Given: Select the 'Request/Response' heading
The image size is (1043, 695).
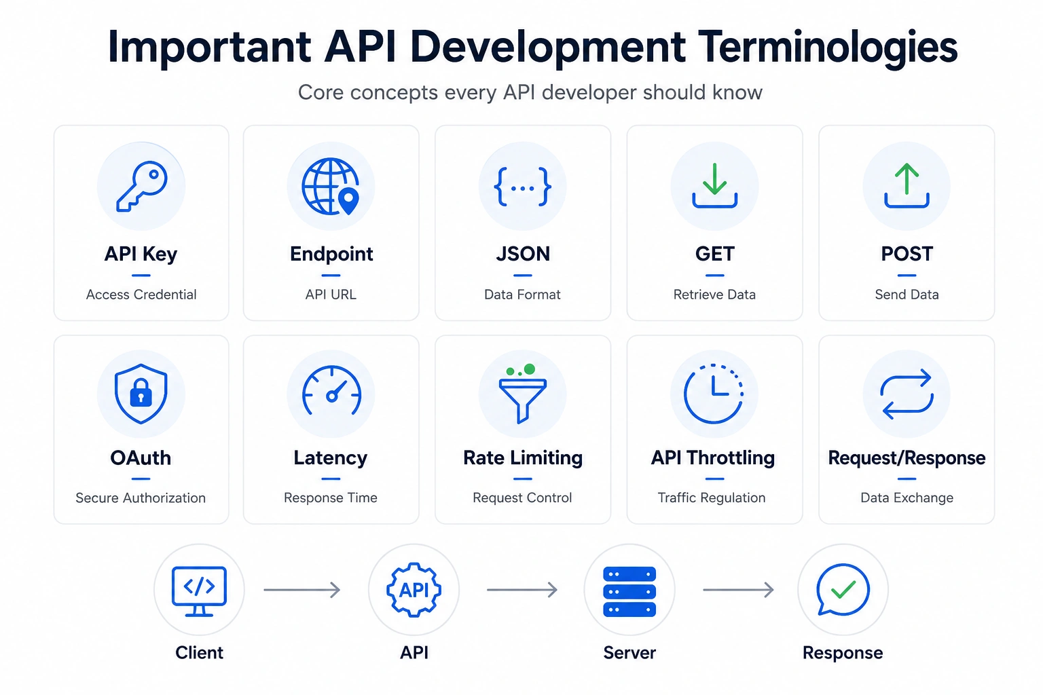Looking at the screenshot, I should [907, 458].
